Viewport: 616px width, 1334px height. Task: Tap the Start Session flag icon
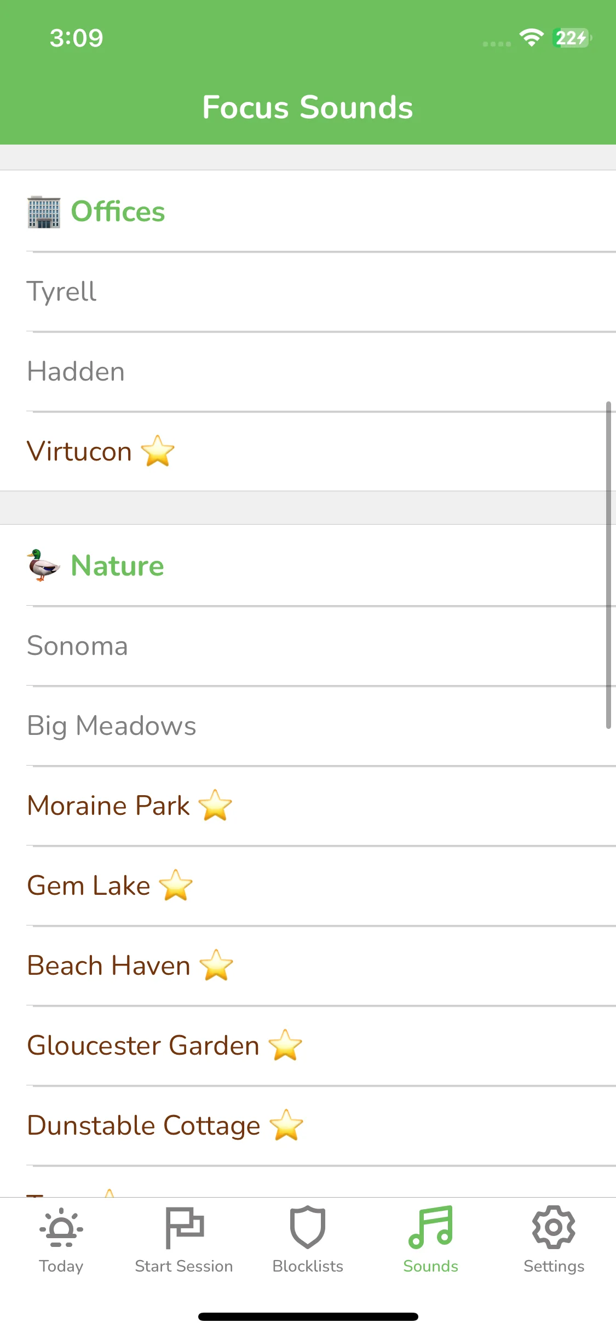point(185,1227)
